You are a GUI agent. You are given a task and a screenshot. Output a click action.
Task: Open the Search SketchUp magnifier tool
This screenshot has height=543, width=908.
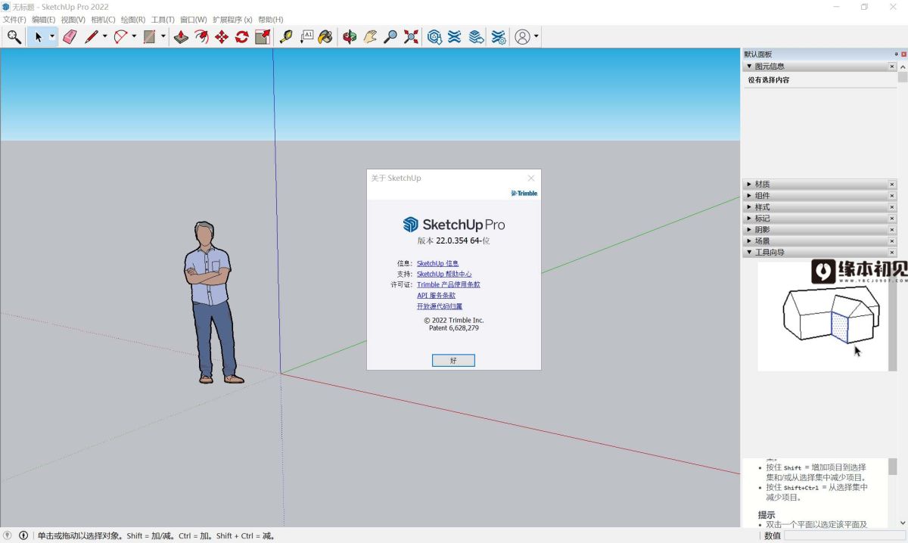14,36
